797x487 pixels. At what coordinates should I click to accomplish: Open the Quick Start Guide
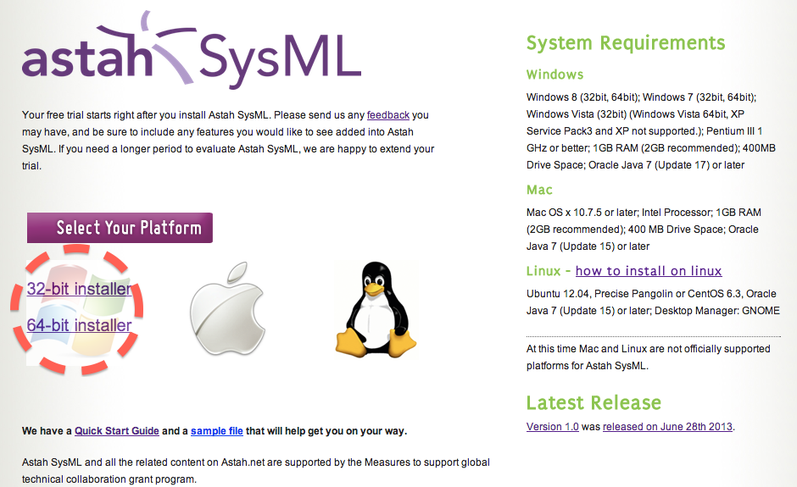(x=117, y=431)
